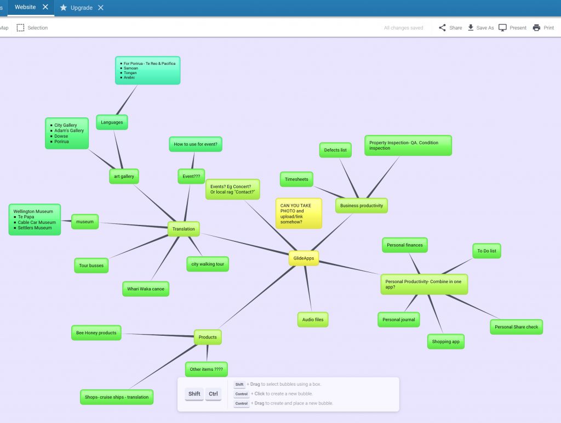Click the Personal finances bubble
The width and height of the screenshot is (561, 423).
click(x=404, y=245)
